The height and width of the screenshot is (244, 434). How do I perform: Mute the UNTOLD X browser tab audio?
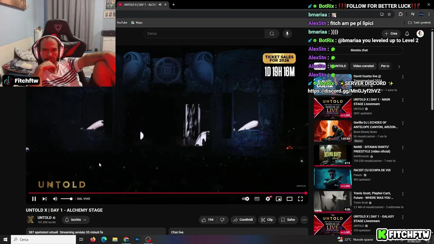160,4
